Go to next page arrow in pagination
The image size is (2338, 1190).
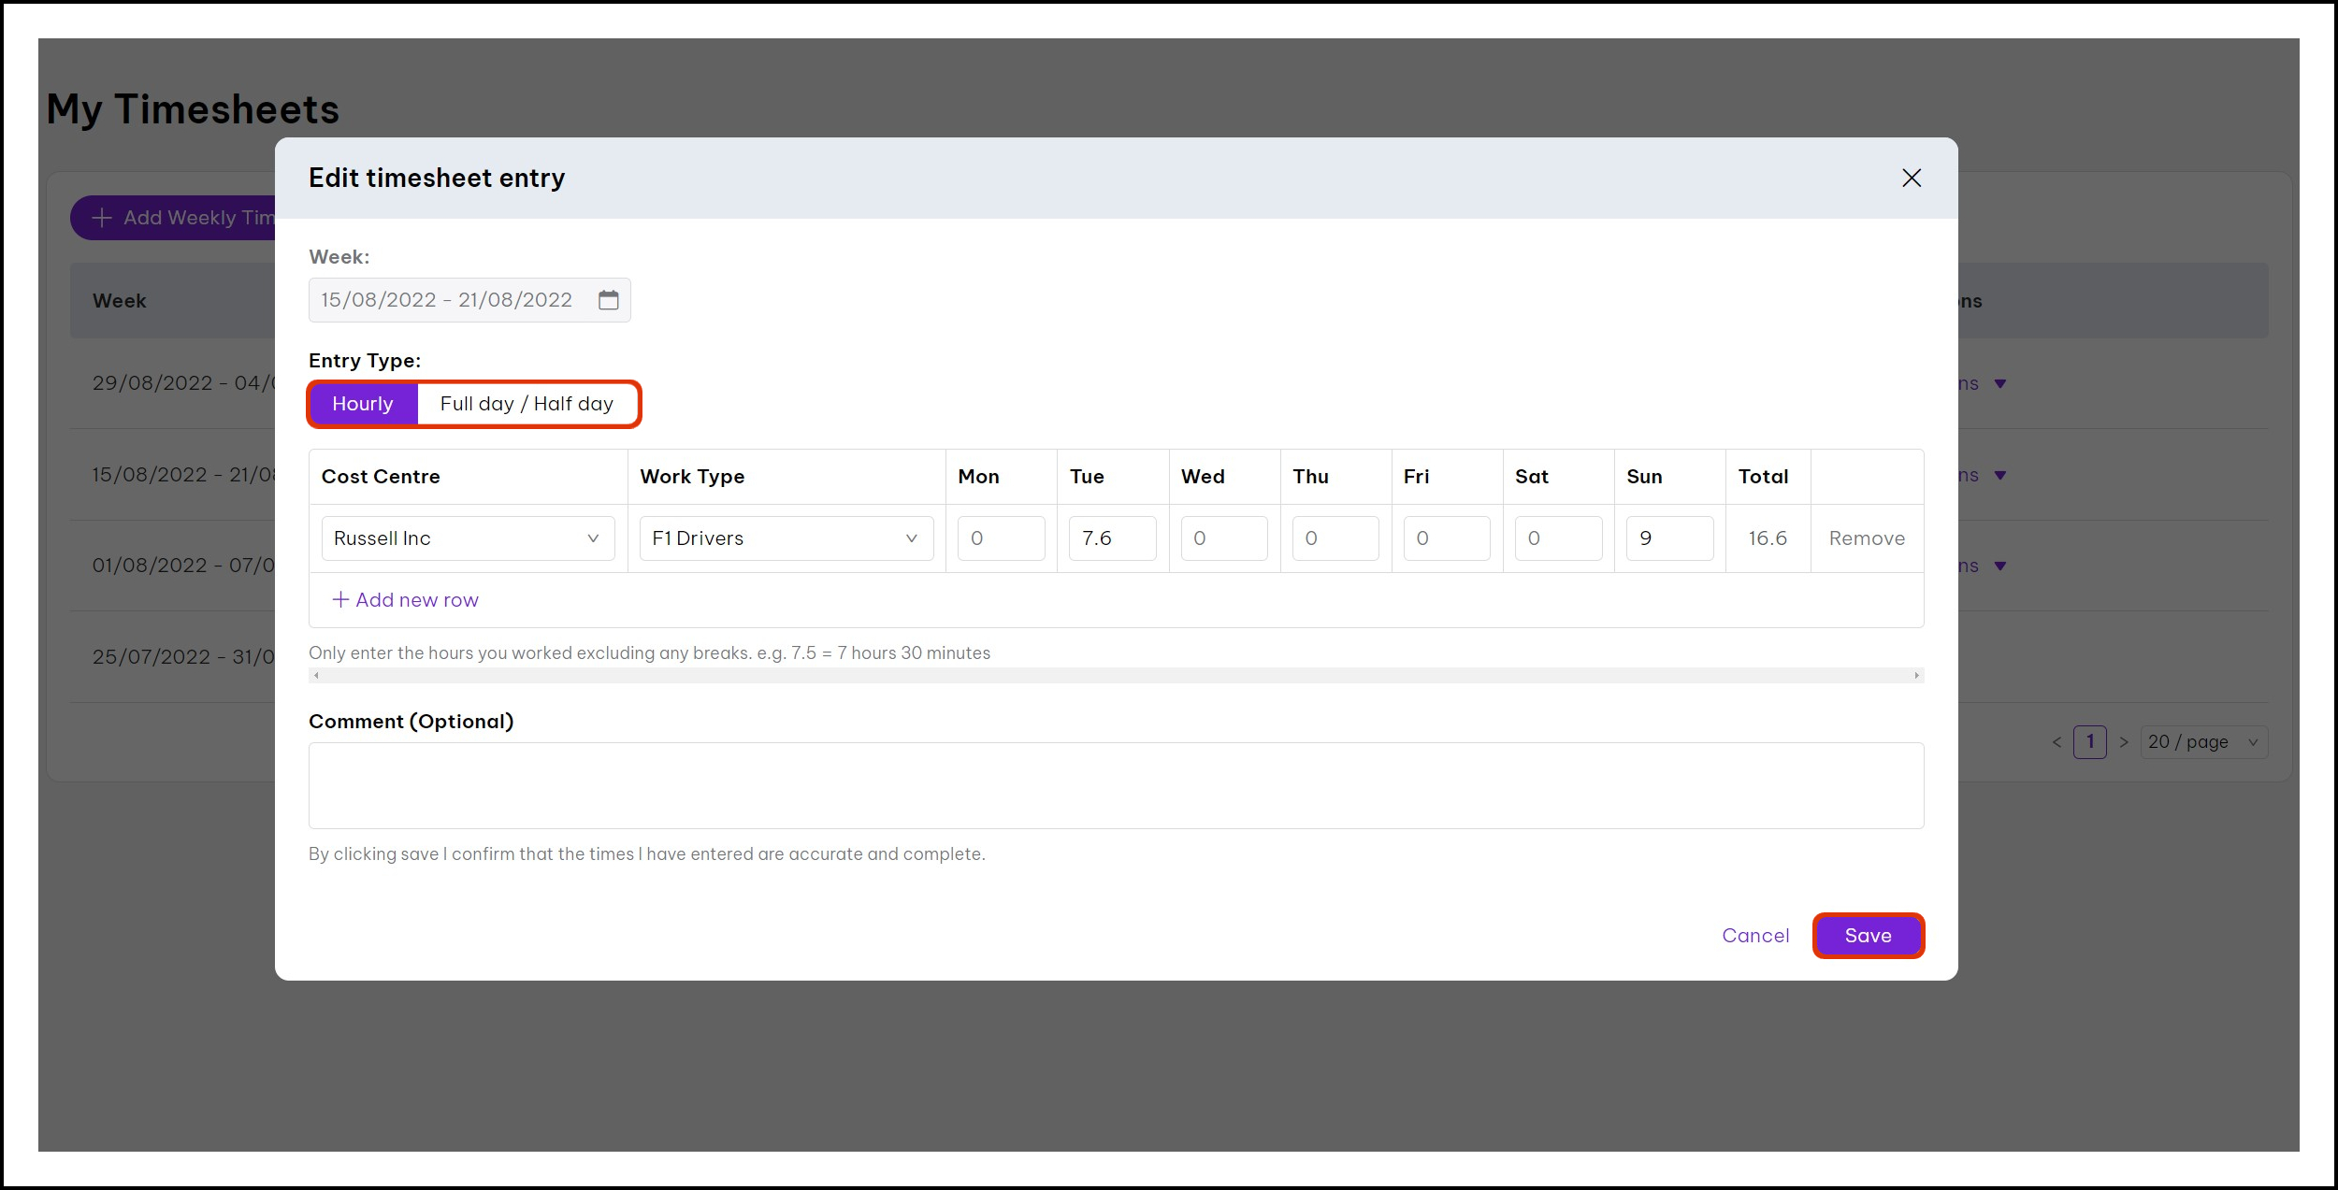tap(2124, 742)
